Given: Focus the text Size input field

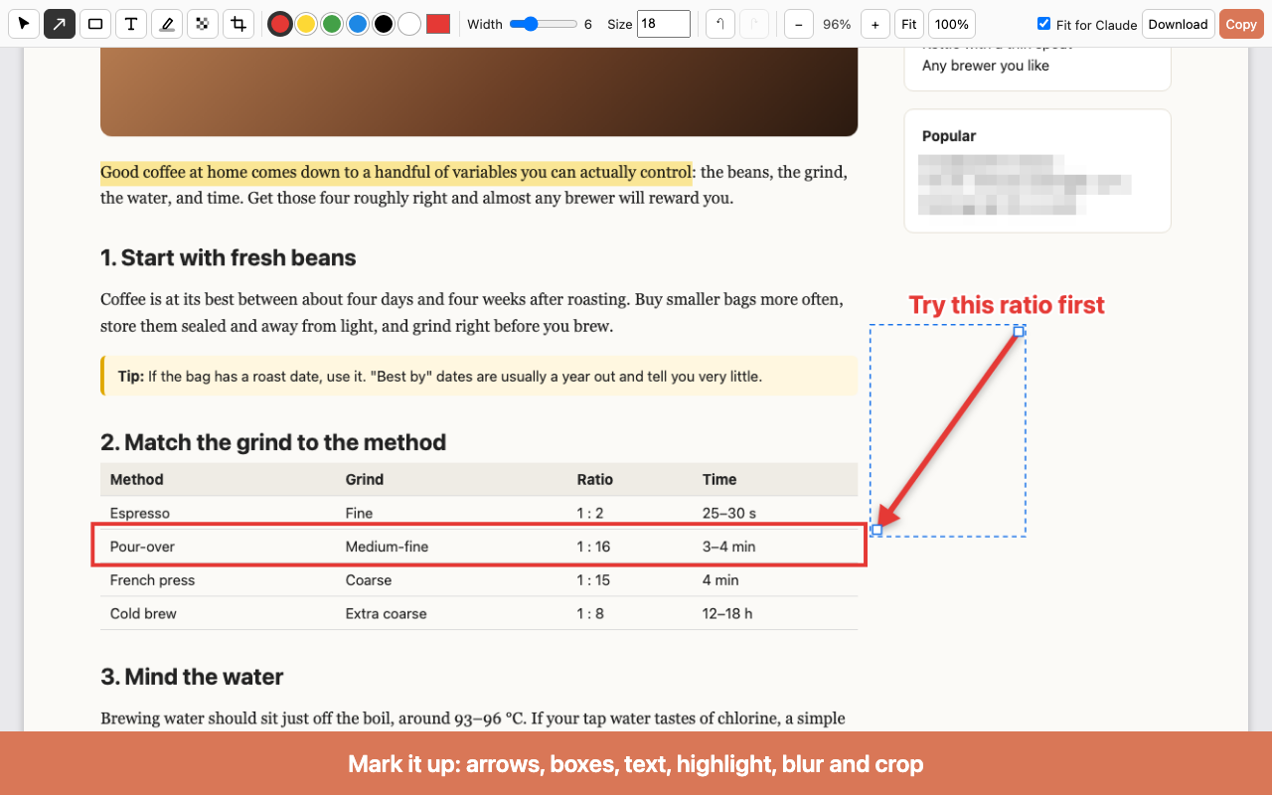Looking at the screenshot, I should (x=664, y=24).
